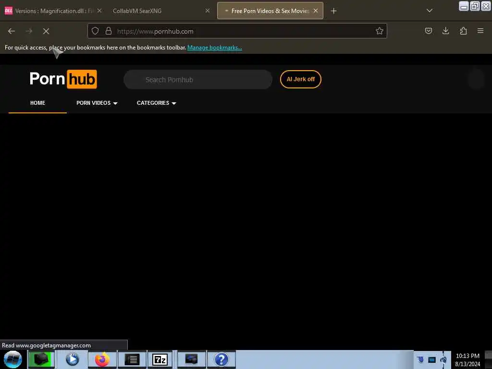Stop loading the page with the X button
This screenshot has width=492, height=369.
click(x=46, y=31)
